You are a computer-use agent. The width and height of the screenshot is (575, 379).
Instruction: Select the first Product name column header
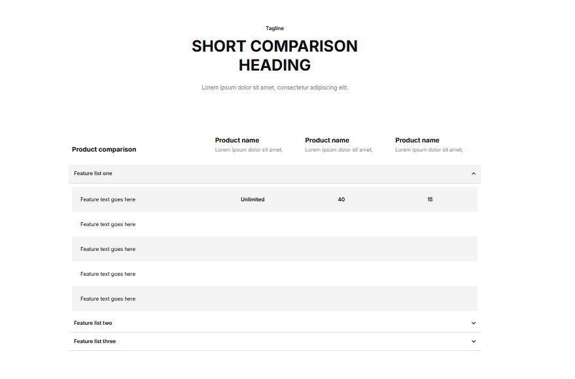click(237, 140)
